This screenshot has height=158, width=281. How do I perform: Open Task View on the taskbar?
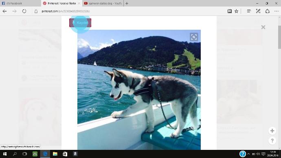tap(25, 154)
